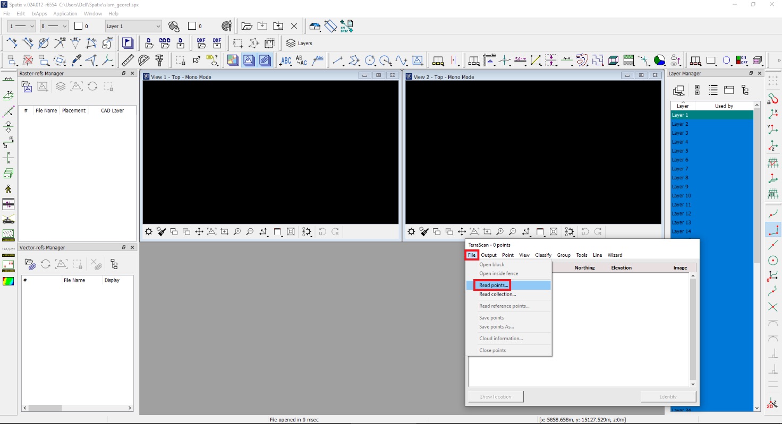The width and height of the screenshot is (782, 424).
Task: Select the Ruler measurement tool
Action: pyautogui.click(x=127, y=60)
